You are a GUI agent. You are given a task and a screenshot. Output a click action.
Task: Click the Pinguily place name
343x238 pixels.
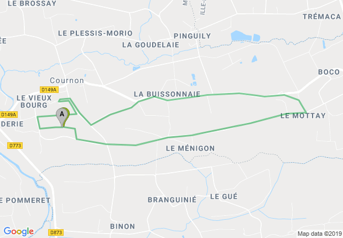point(193,36)
